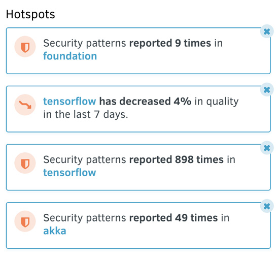Click "Security patterns" text in the akka card

click(x=85, y=218)
